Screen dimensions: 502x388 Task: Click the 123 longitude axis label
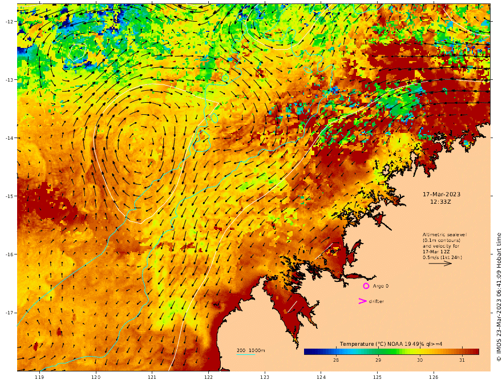pos(265,377)
